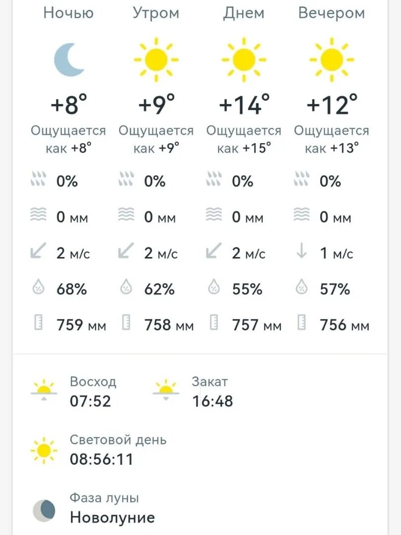Click the 16:48 sunset time
Image resolution: width=401 pixels, height=535 pixels.
[212, 401]
